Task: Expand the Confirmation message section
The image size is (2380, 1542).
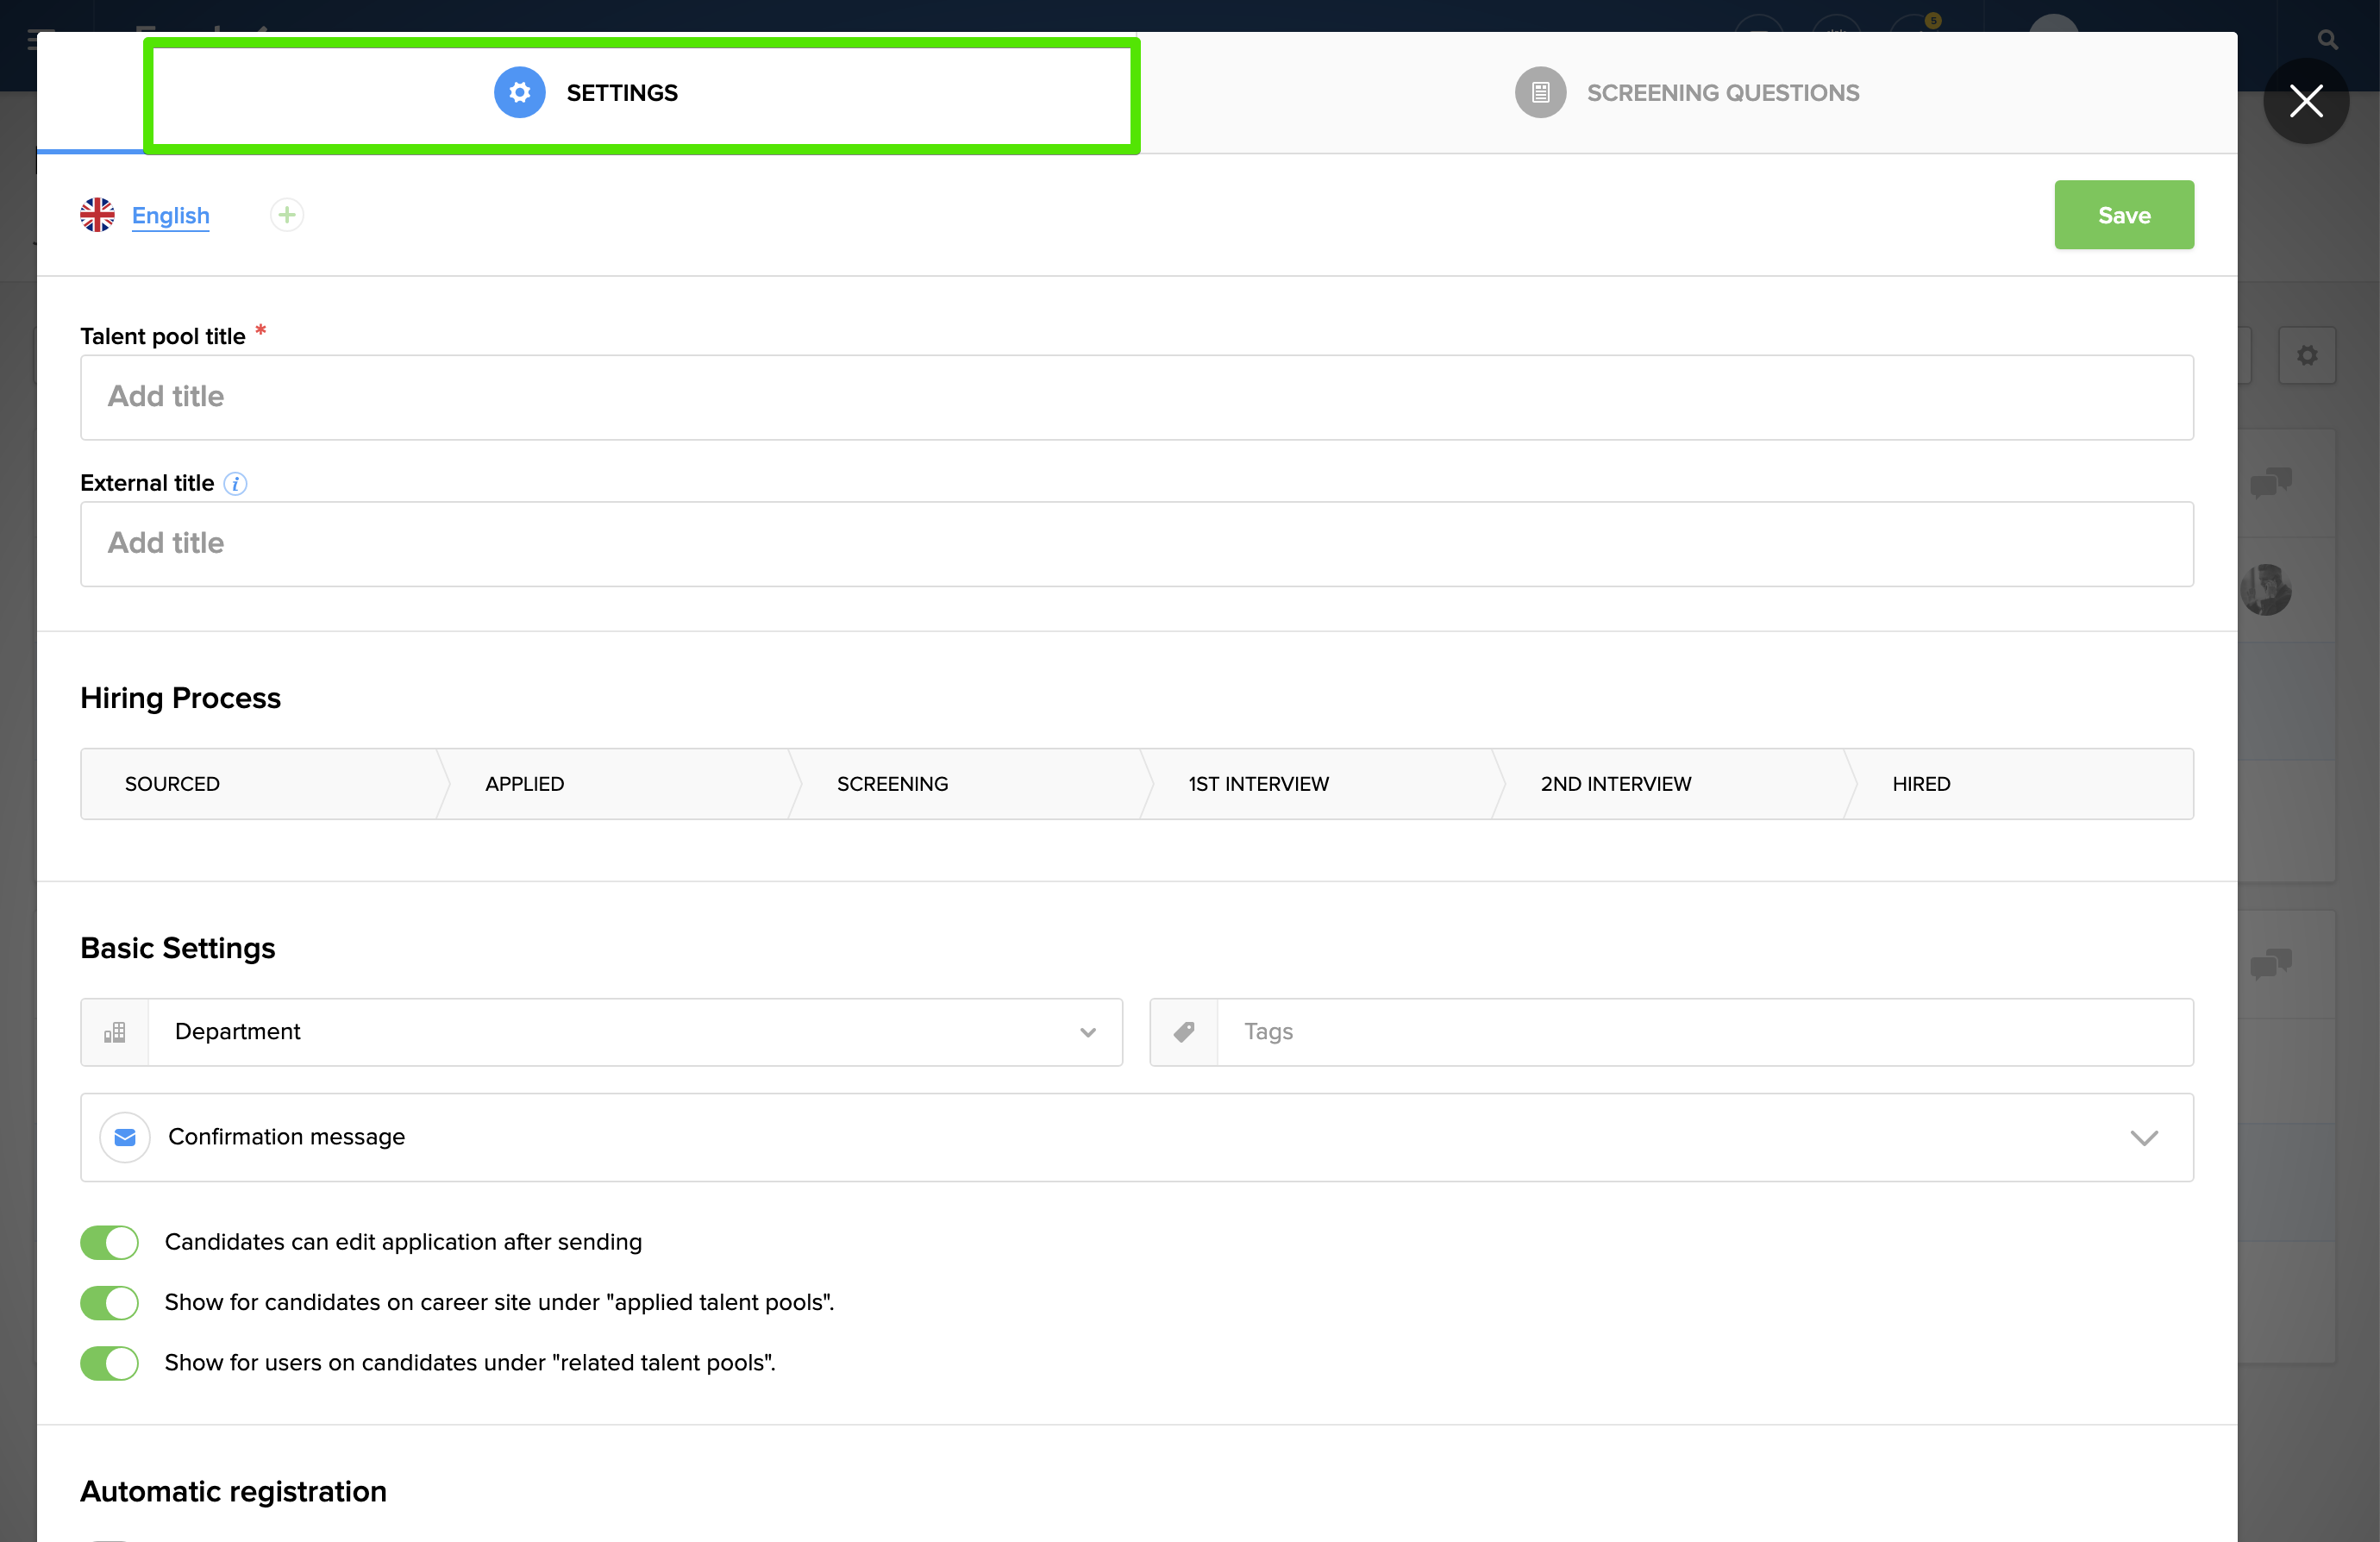Action: point(1137,1138)
